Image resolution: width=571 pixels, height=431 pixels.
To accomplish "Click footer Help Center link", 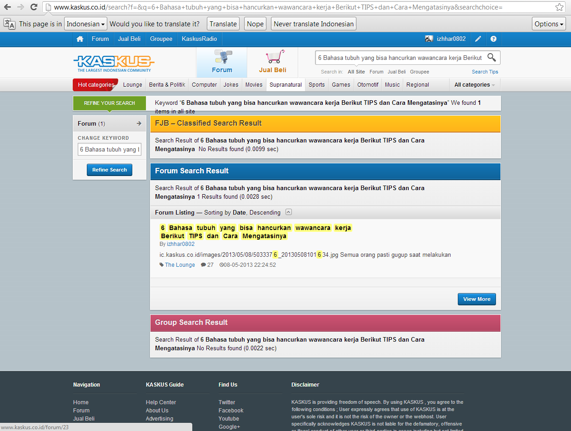I will click(161, 402).
